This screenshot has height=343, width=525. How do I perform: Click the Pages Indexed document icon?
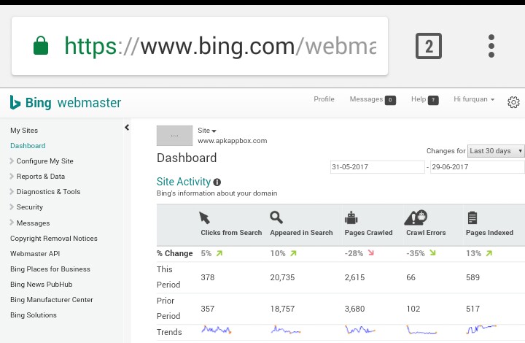(472, 217)
